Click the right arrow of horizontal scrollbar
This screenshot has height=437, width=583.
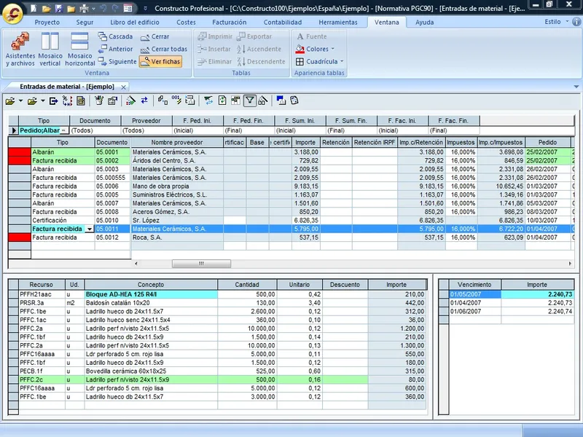[570, 264]
